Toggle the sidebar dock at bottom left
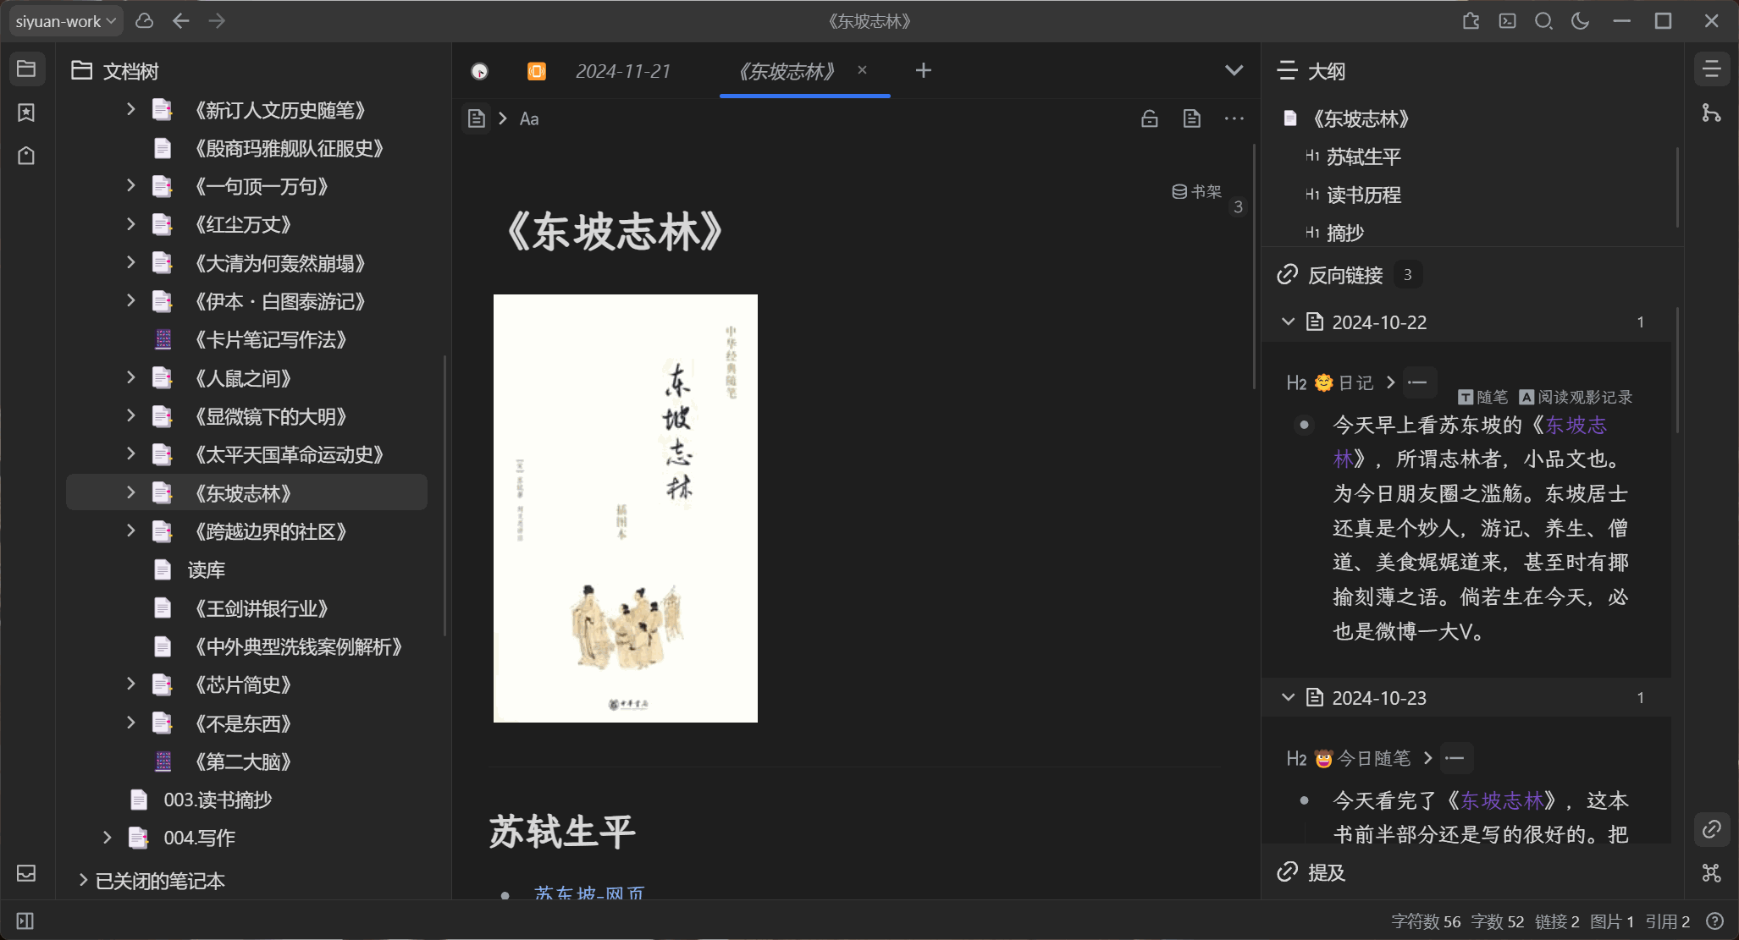This screenshot has height=940, width=1739. [25, 921]
